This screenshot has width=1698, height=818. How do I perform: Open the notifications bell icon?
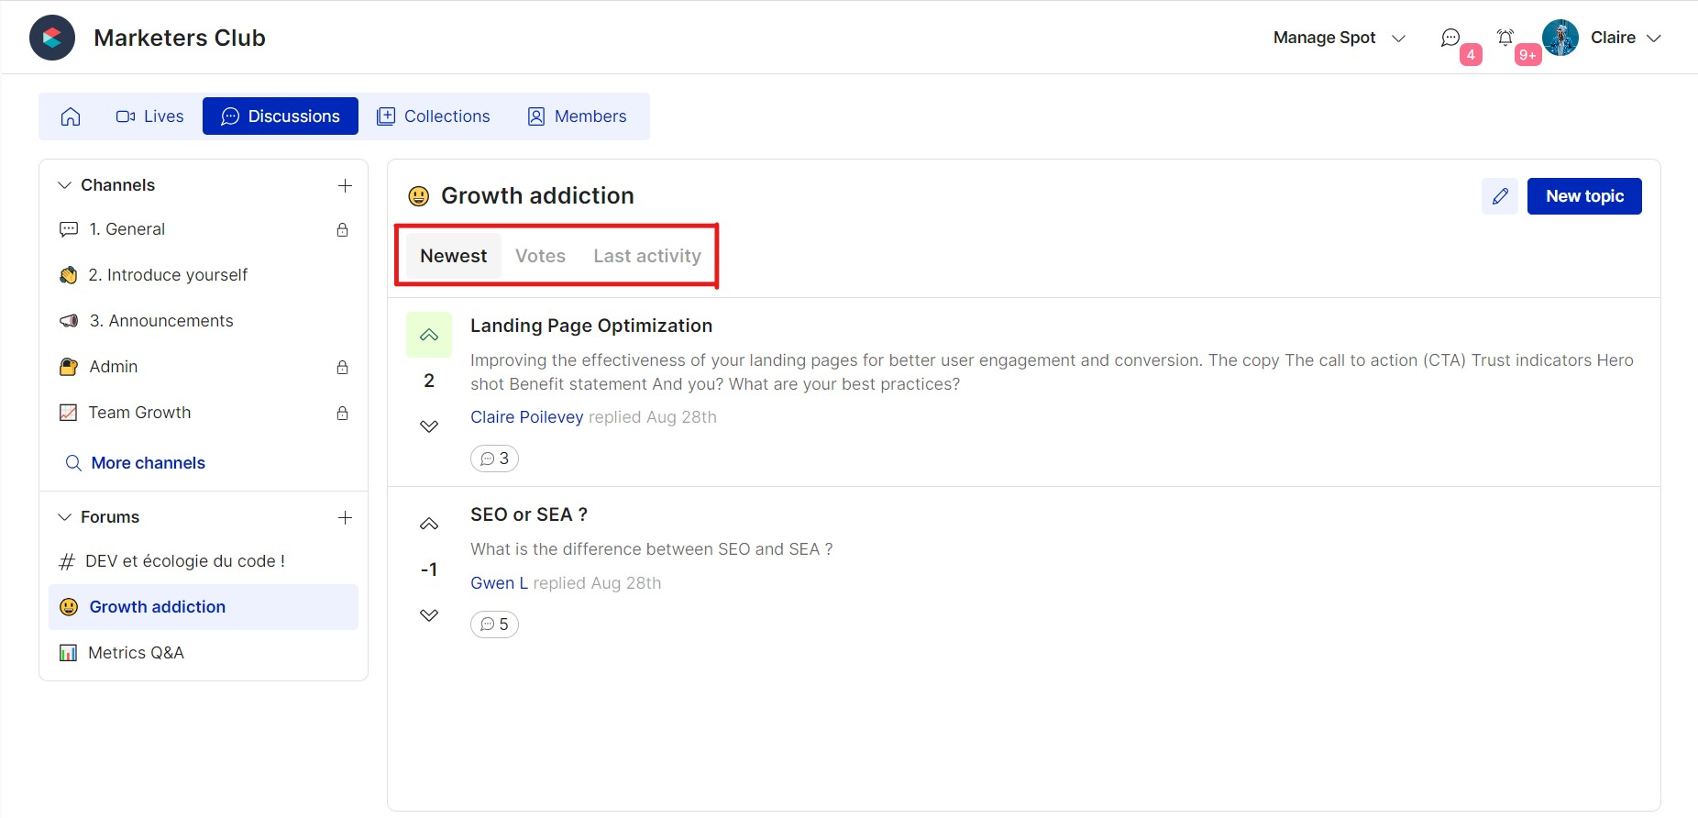(x=1505, y=38)
